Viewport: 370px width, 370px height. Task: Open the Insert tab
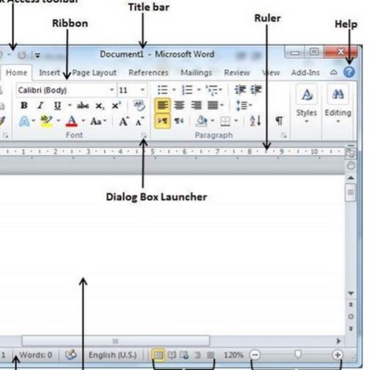[49, 72]
